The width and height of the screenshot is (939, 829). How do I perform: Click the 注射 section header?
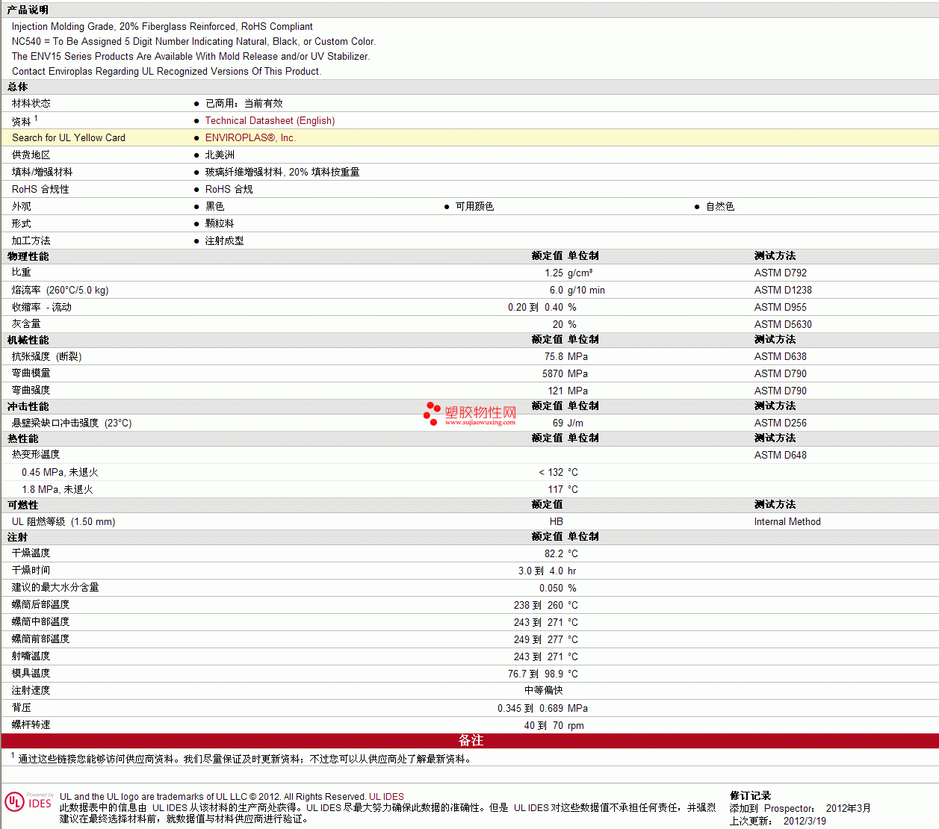tap(18, 537)
